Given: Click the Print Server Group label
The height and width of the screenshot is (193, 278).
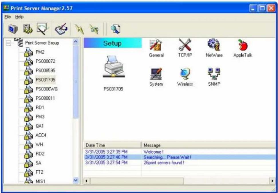Looking at the screenshot, I should (x=42, y=43).
